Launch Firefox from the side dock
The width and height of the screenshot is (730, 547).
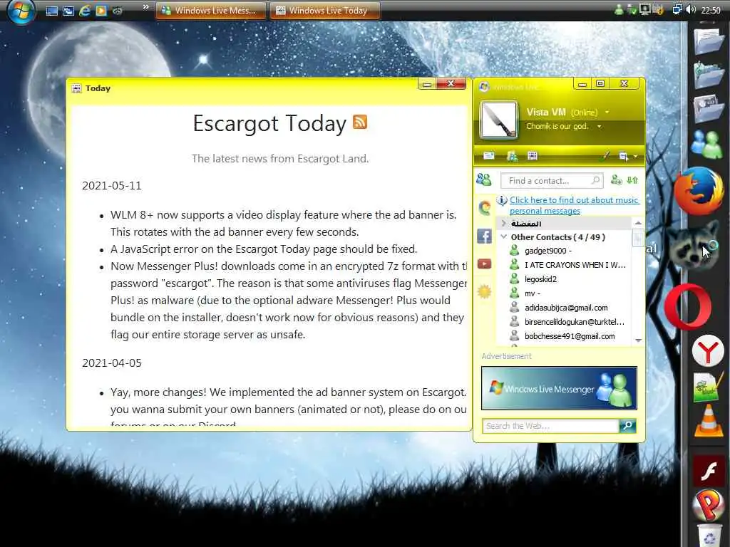[x=699, y=191]
